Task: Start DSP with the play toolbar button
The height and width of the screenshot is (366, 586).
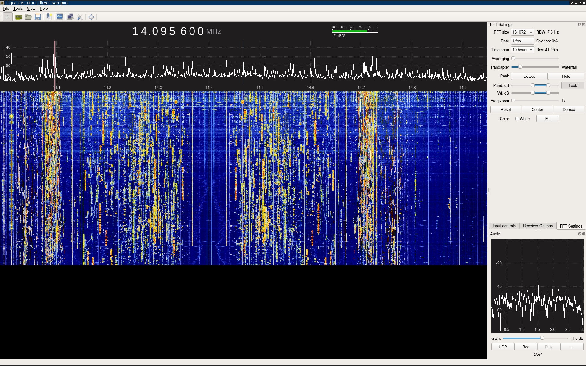Action: pos(8,17)
